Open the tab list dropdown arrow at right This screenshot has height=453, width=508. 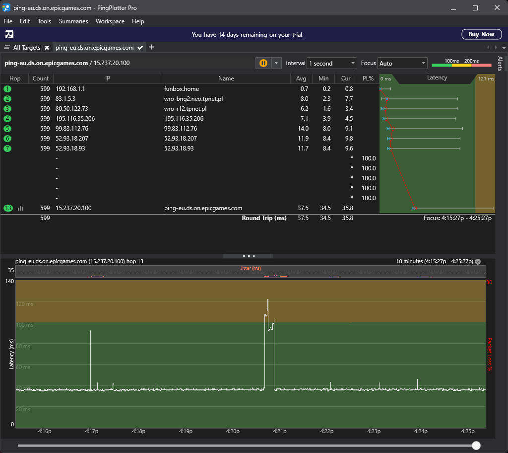coord(504,48)
